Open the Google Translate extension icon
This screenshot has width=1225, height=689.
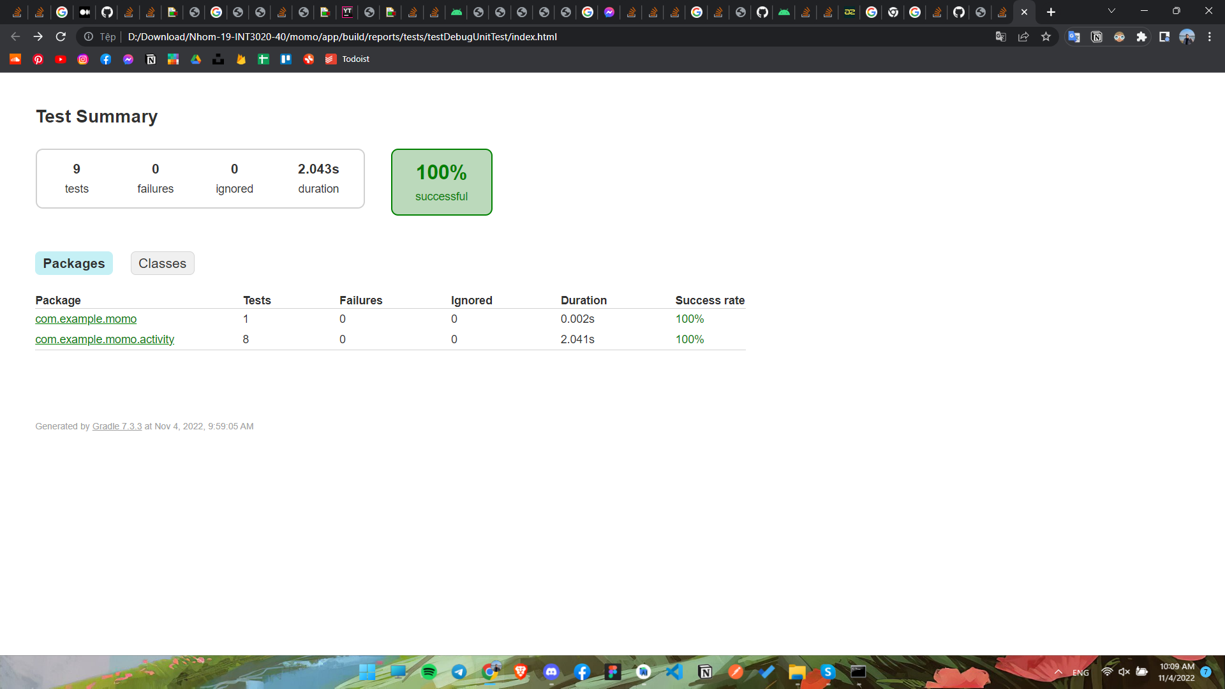[1074, 37]
